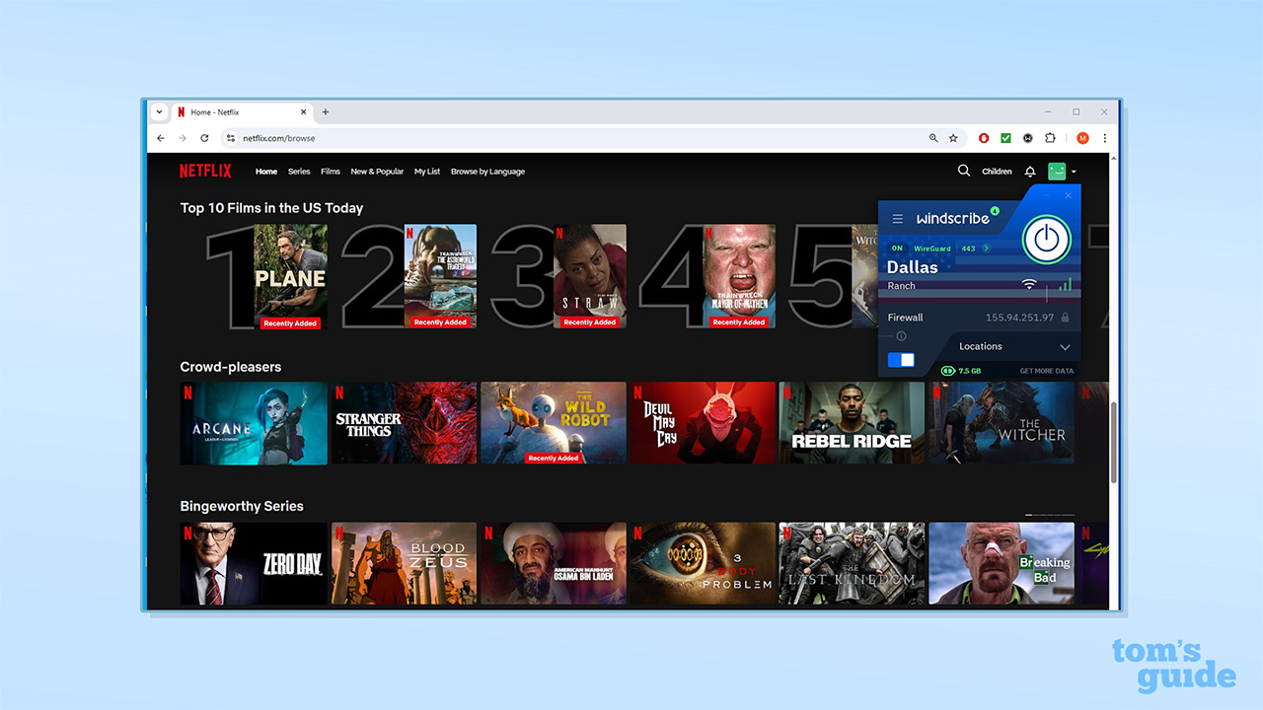This screenshot has width=1263, height=710.
Task: Click the red Opera-style extension icon
Action: [984, 138]
